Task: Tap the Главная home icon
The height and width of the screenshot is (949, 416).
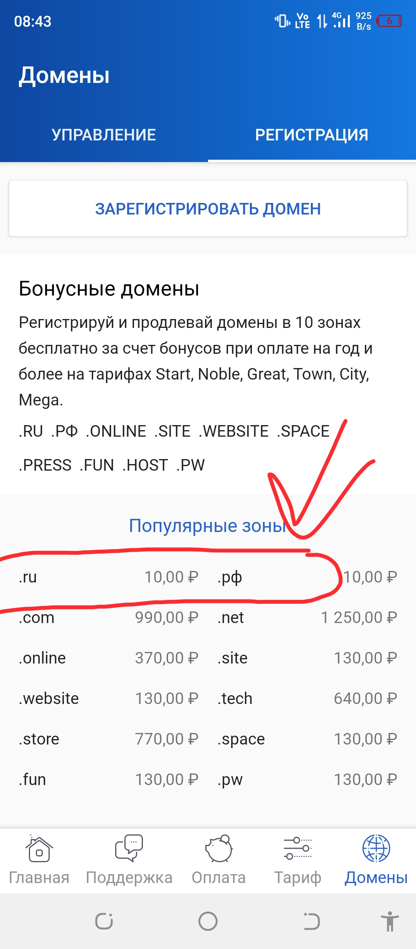Action: pos(39,849)
